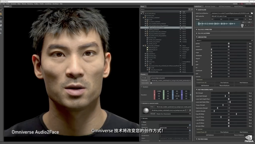Viewport: 255px width, 144px height.
Task: Select the Move tool in left toolbar
Action: coord(1,18)
